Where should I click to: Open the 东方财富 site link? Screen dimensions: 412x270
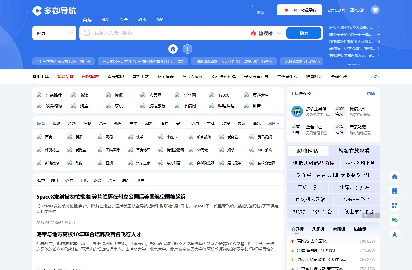coord(173,163)
